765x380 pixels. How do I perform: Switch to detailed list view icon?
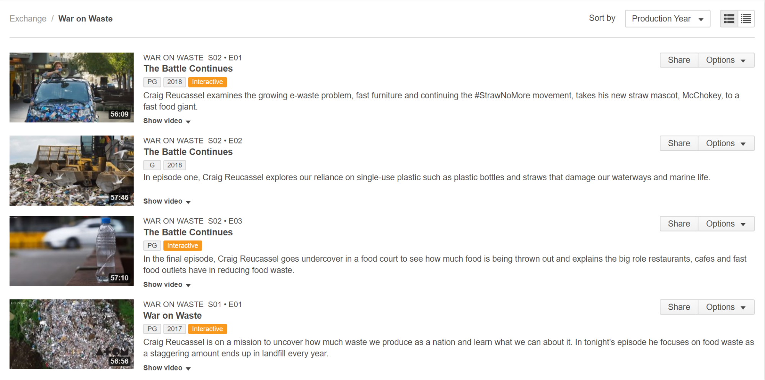(x=729, y=19)
